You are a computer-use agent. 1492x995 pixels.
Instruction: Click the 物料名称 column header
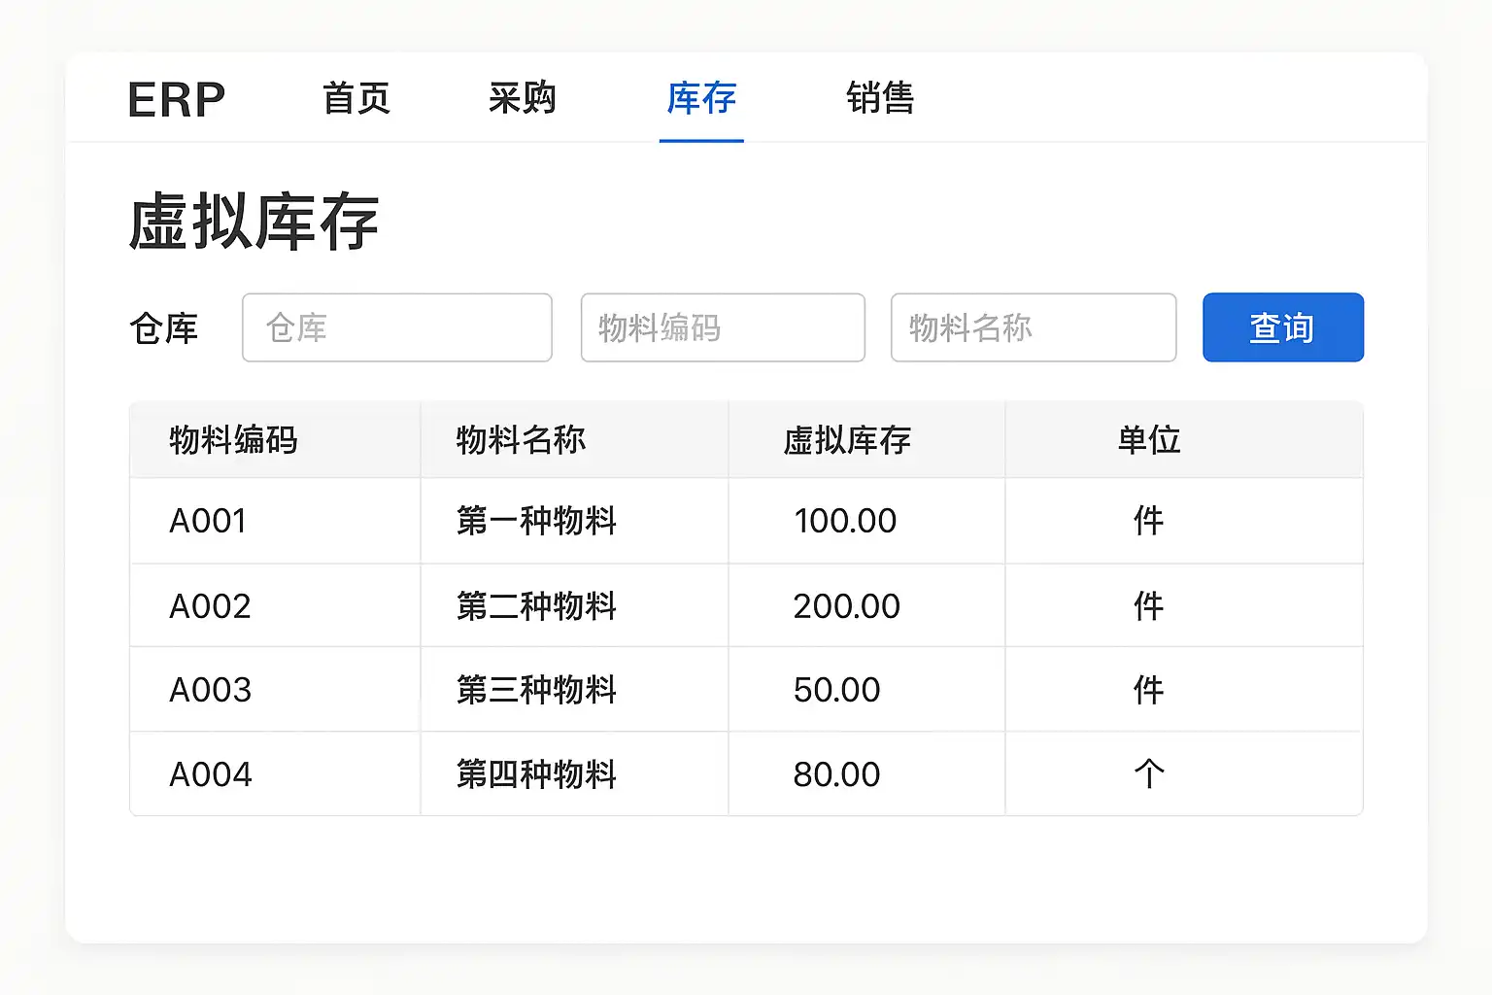(x=521, y=440)
